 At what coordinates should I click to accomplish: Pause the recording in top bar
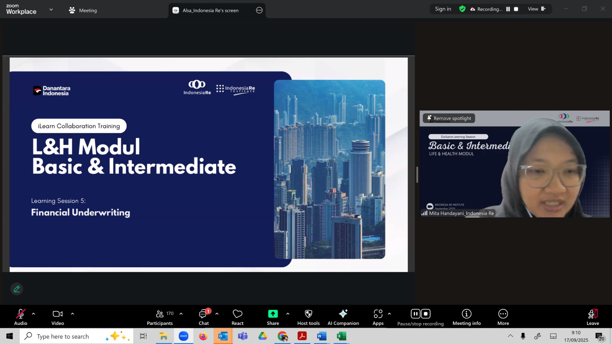pos(508,9)
